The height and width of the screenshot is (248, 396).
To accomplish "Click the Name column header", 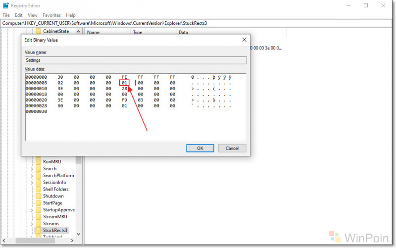I will [93, 32].
